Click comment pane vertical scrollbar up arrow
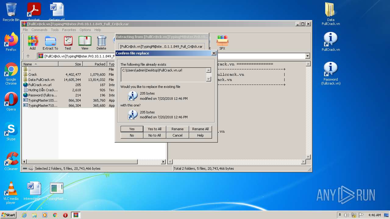 [x=308, y=64]
